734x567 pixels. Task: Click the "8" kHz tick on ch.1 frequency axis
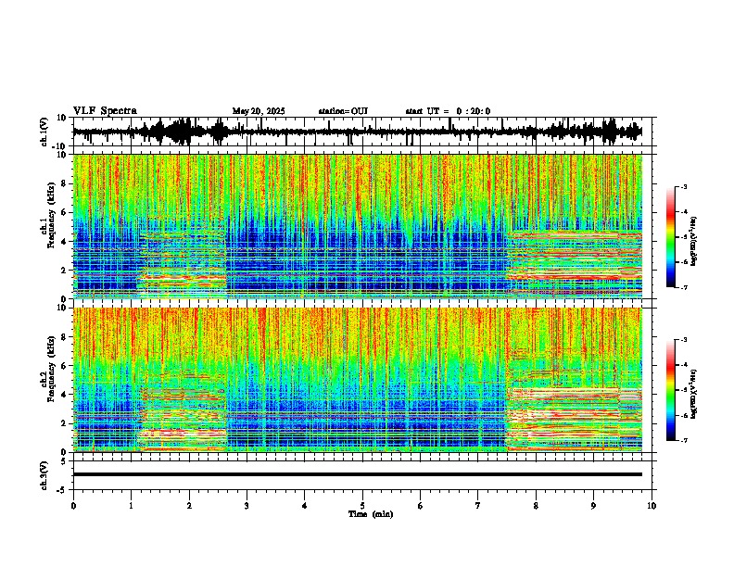coord(65,183)
